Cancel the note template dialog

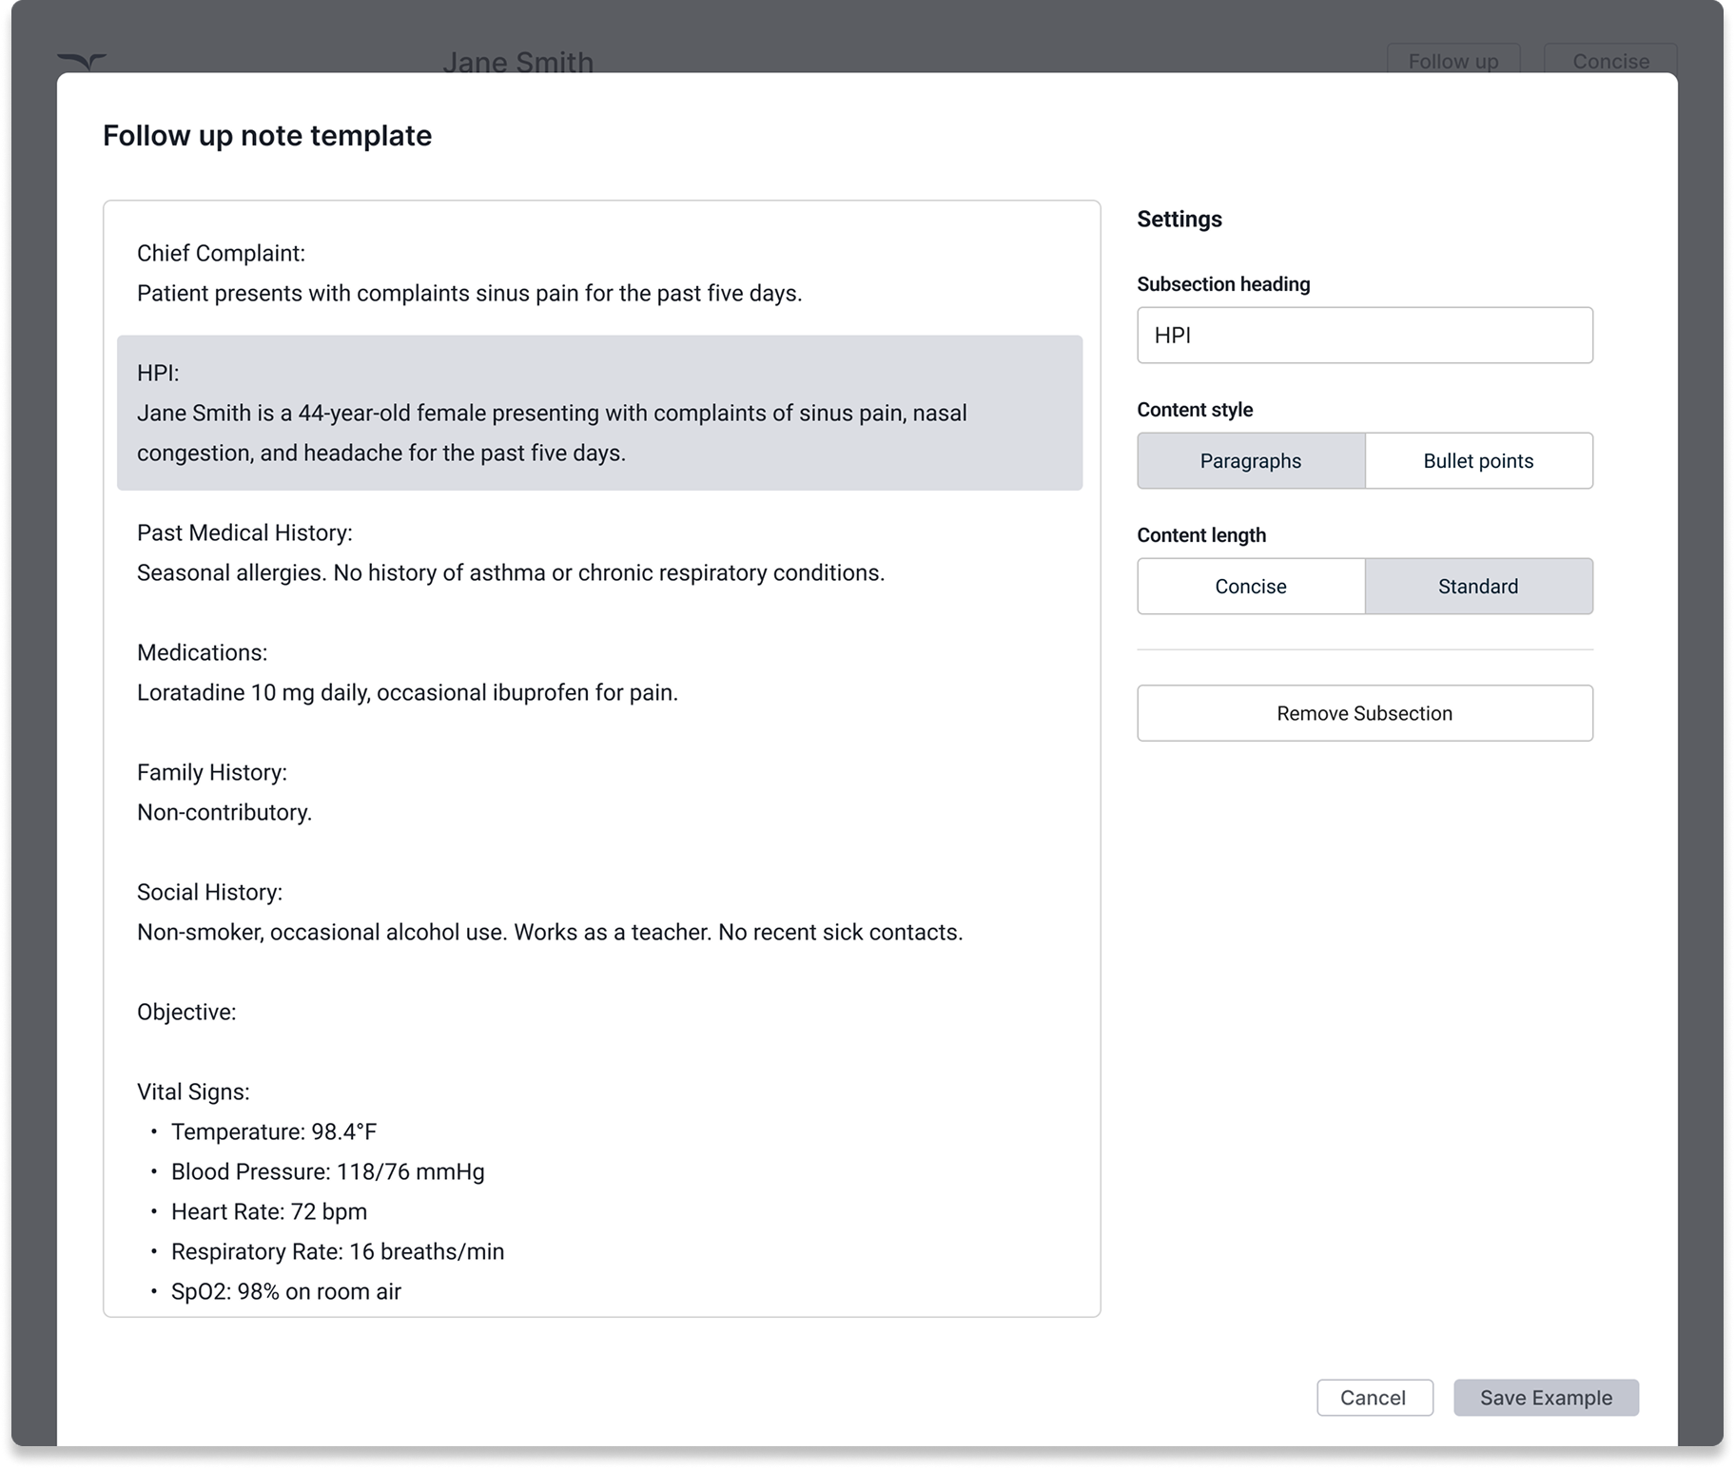(1374, 1398)
